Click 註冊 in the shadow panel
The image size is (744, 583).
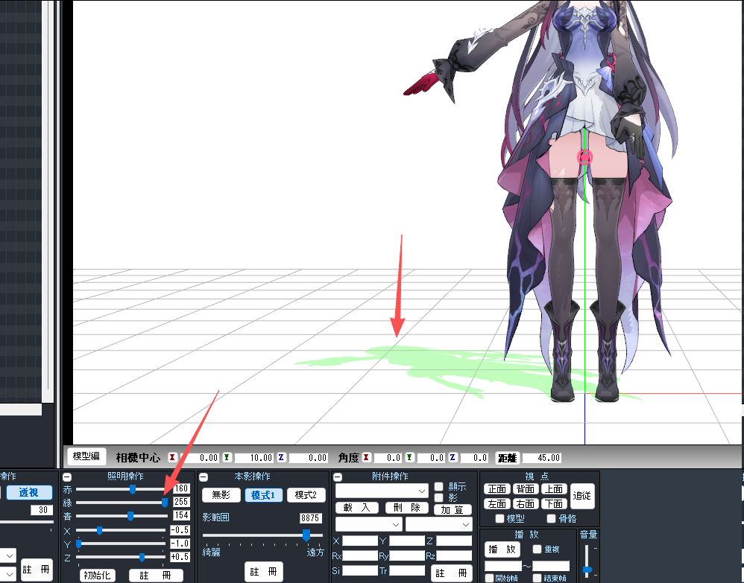264,572
